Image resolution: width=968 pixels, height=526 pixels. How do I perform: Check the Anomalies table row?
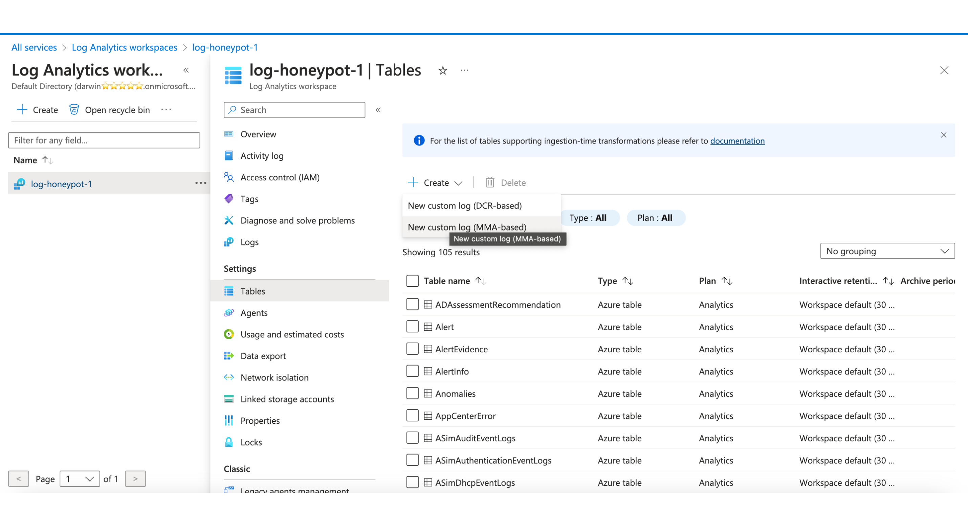pos(412,393)
